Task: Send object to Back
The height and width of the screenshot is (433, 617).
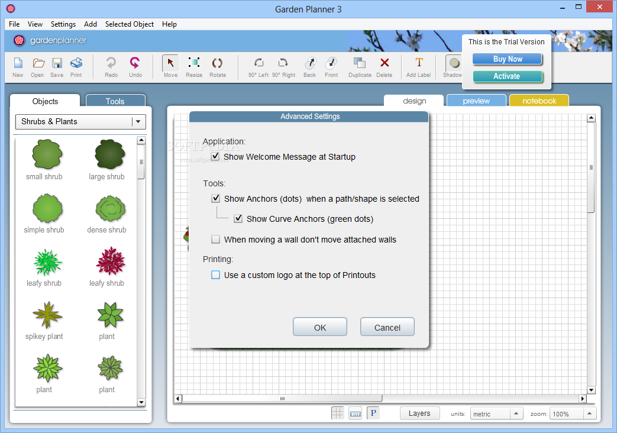Action: coord(310,63)
